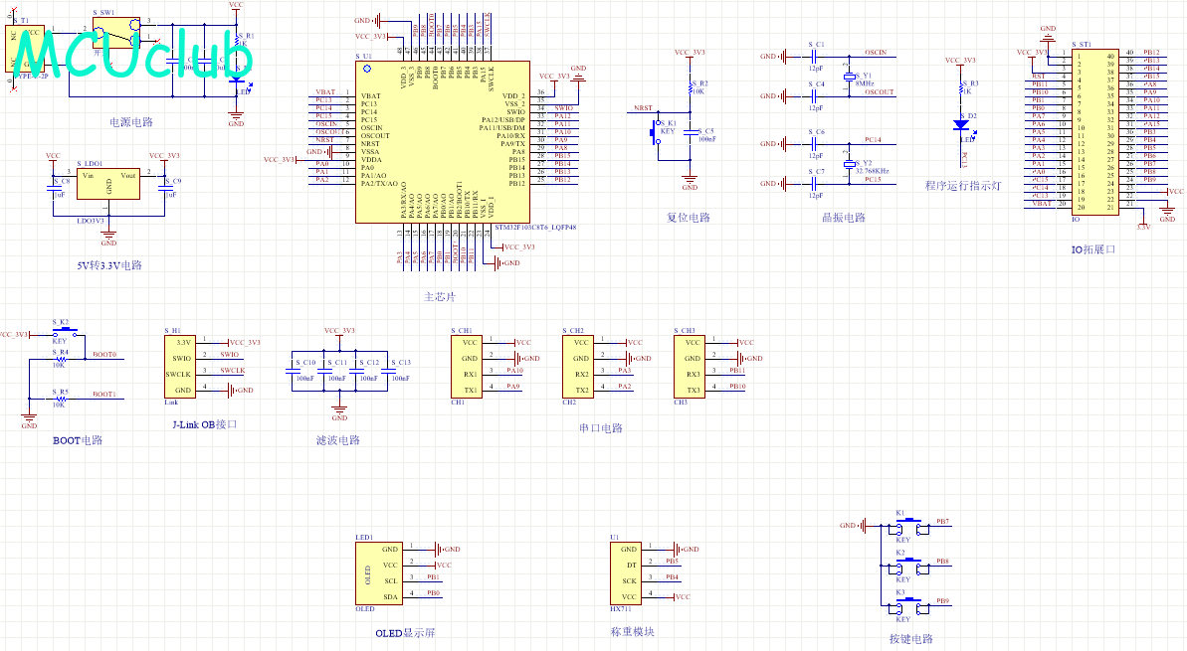Click the K1 key switch symbol
The width and height of the screenshot is (1187, 651).
[908, 525]
